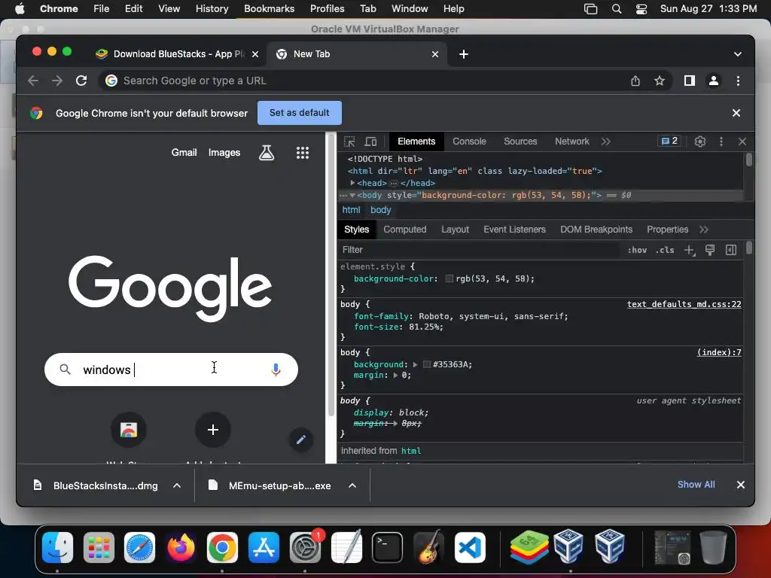Toggle the rendering emulation paintbrush icon
Viewport: 771px width, 578px height.
point(709,250)
